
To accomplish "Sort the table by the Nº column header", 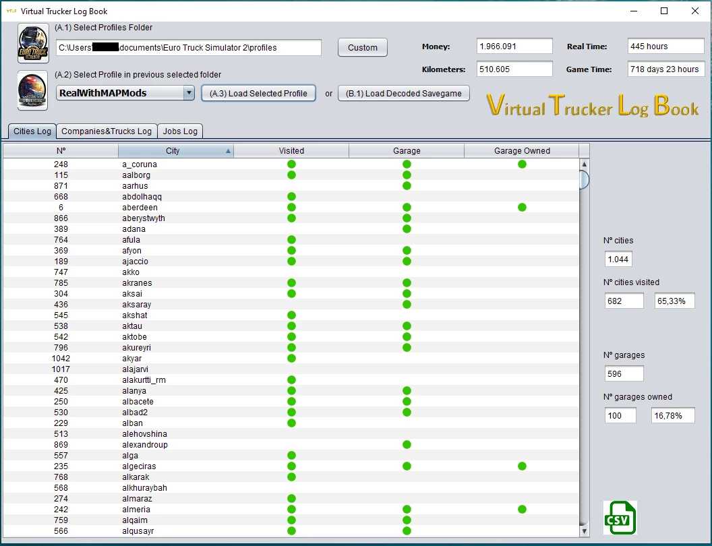I will pyautogui.click(x=61, y=151).
